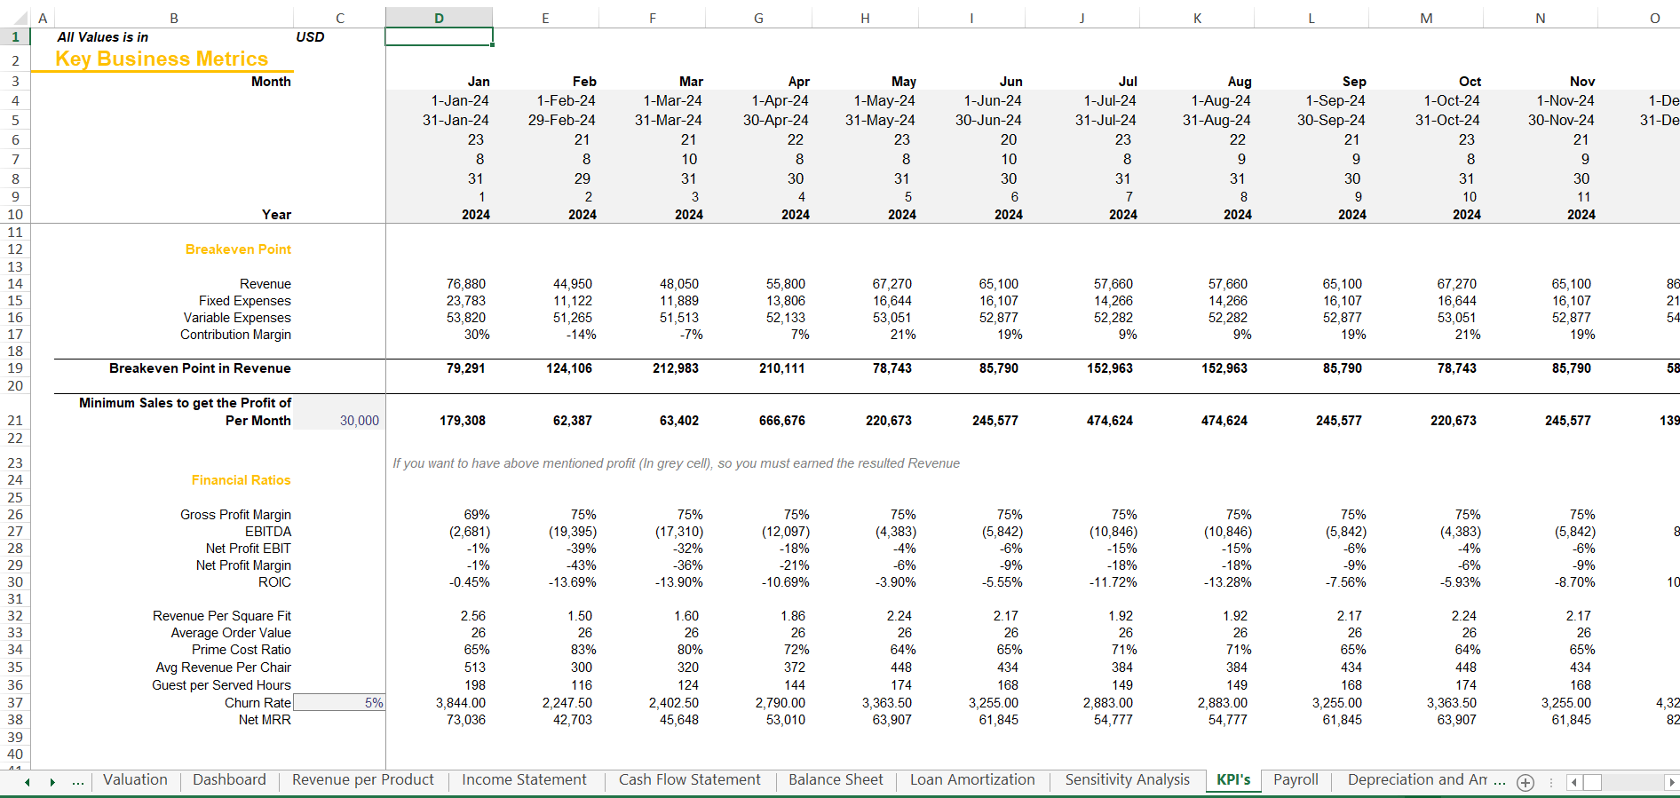1680x798 pixels.
Task: Select the Breakeven Point heading
Action: click(238, 249)
